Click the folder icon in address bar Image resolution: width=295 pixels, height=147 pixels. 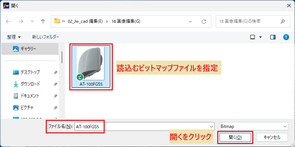[57, 21]
